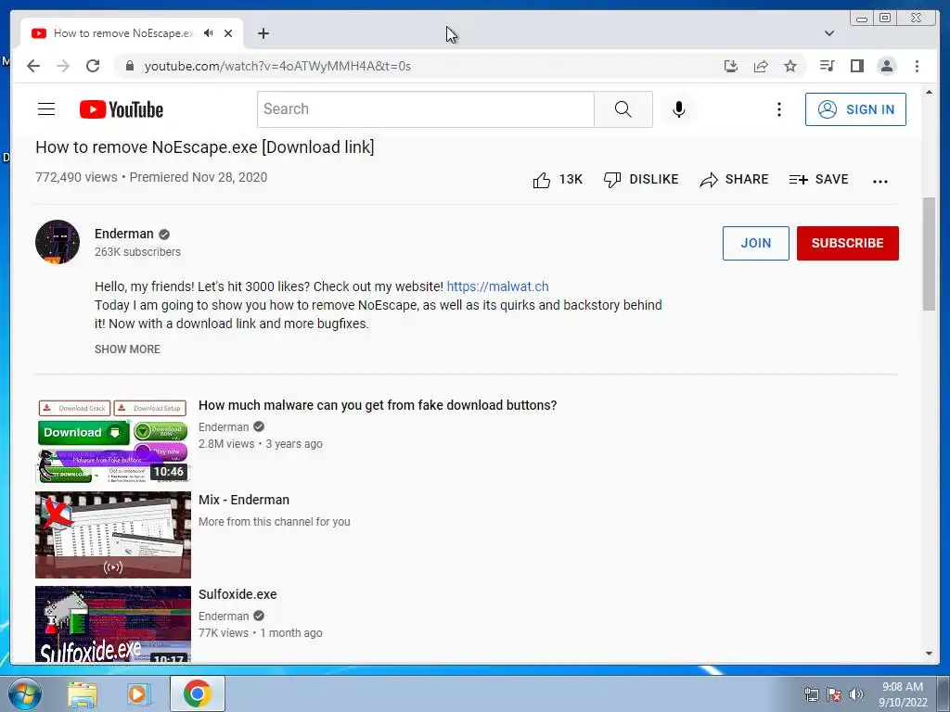Click the search magnifier button
This screenshot has height=712, width=950.
[623, 109]
